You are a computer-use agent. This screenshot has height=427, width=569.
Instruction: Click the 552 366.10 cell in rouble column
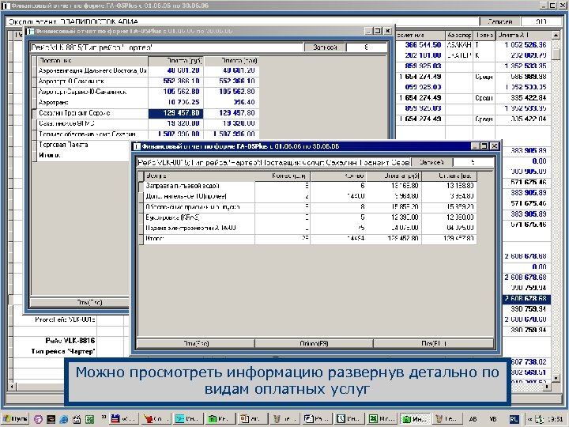point(175,81)
